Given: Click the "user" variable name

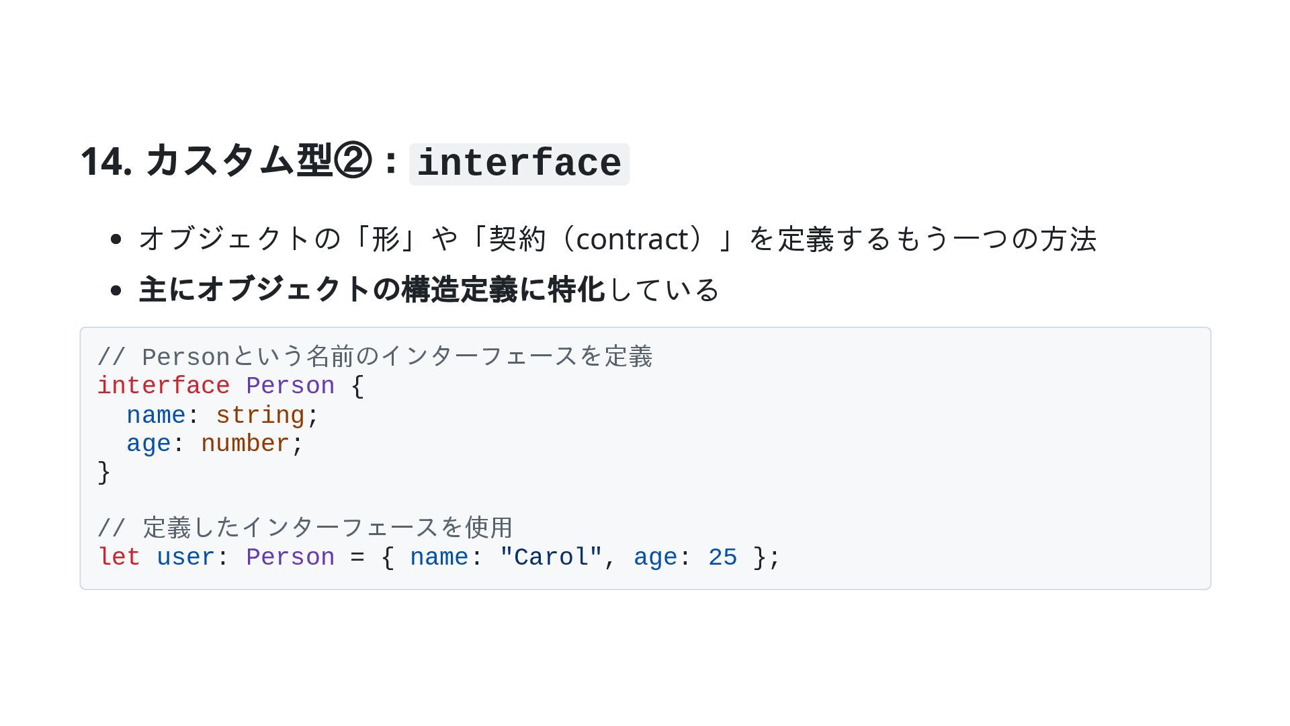Looking at the screenshot, I should coord(185,557).
